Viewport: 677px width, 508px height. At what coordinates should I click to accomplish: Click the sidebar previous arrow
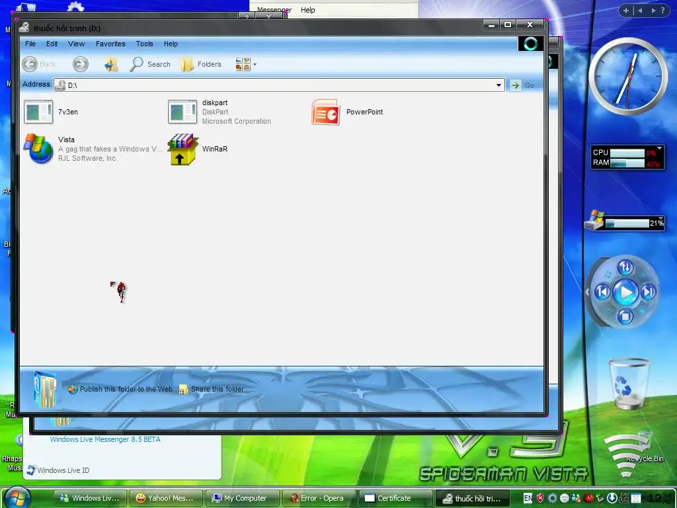point(640,11)
